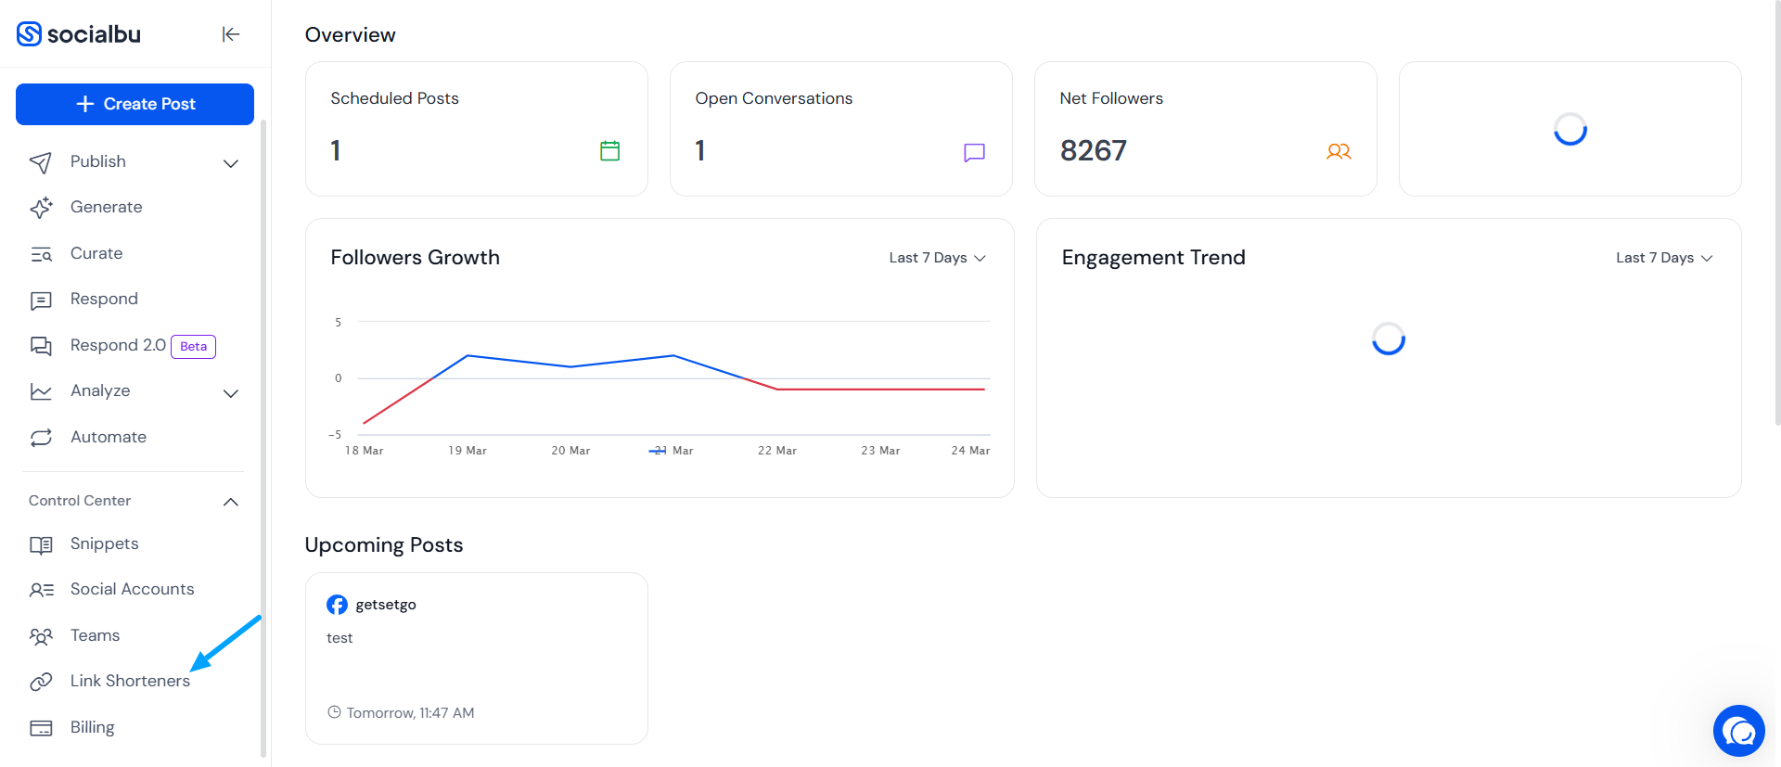Collapse the Control Center section

231,502
